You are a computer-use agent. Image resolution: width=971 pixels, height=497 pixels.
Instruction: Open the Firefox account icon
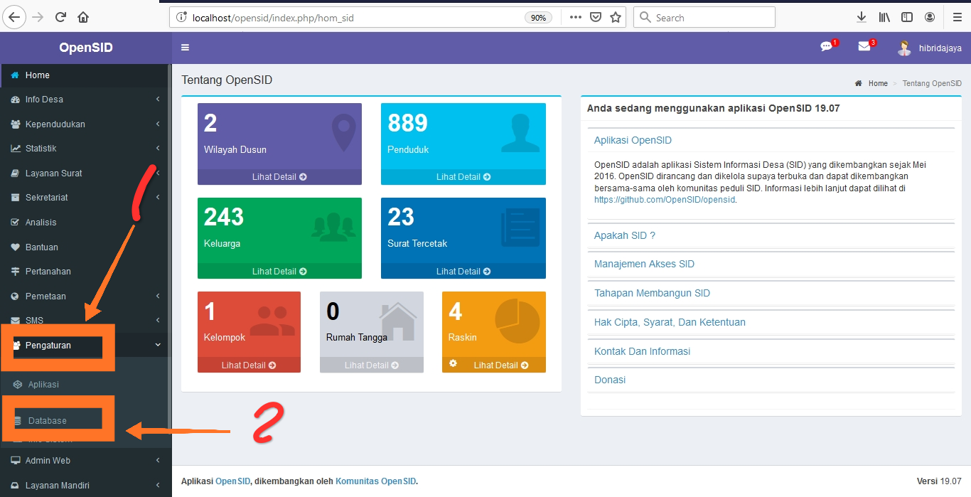coord(930,17)
